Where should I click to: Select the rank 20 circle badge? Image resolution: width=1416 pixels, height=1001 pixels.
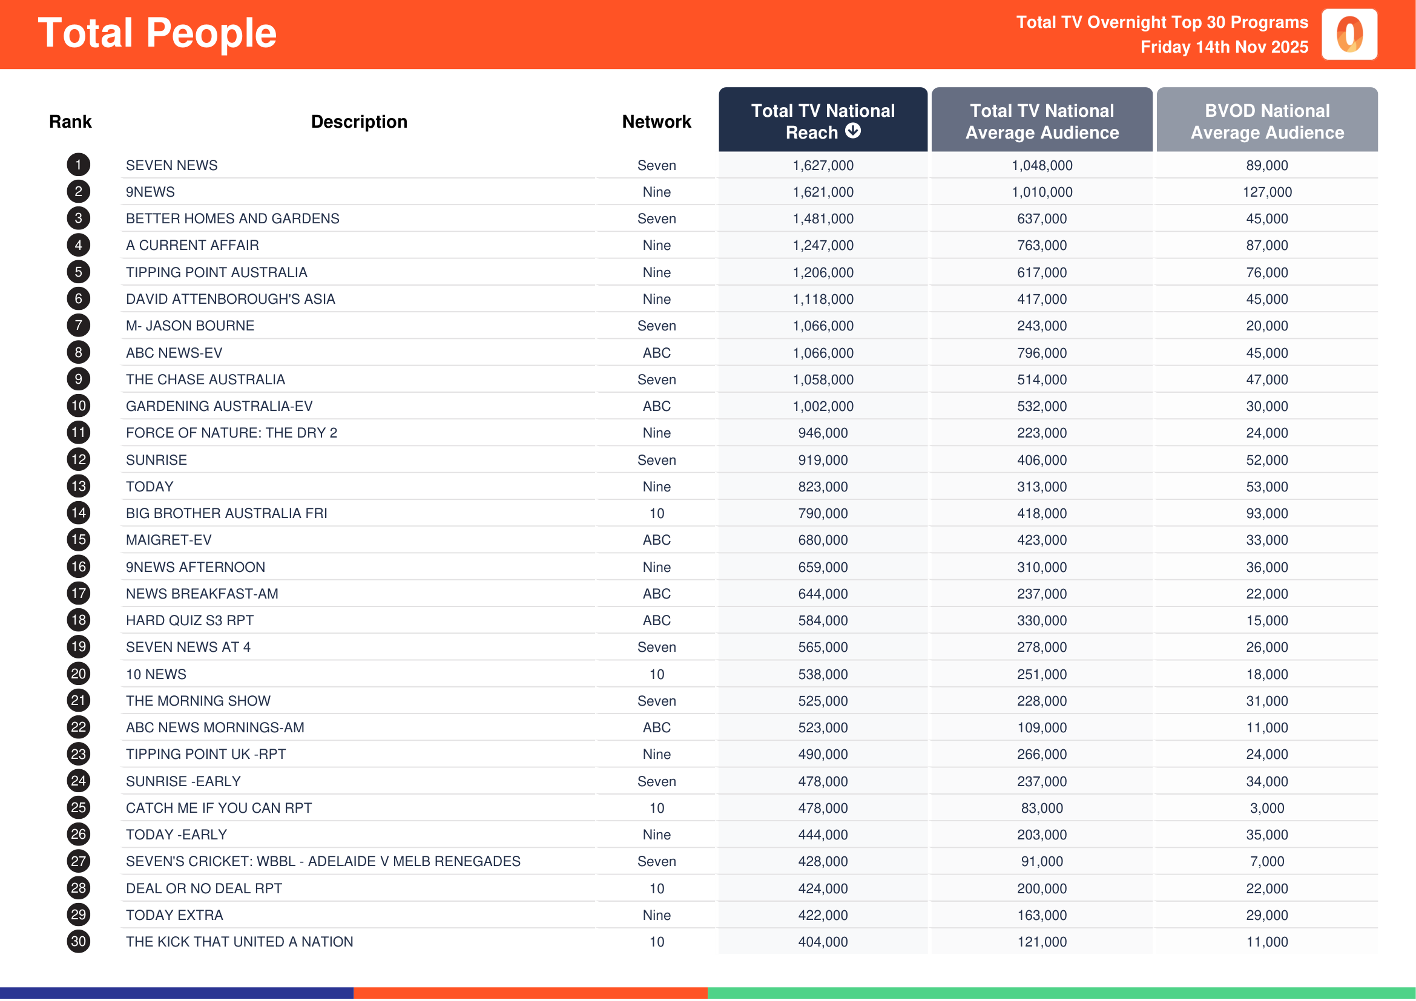77,674
